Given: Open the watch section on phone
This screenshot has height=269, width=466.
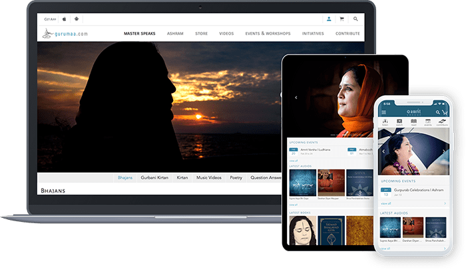Looking at the screenshot, I should tap(399, 122).
